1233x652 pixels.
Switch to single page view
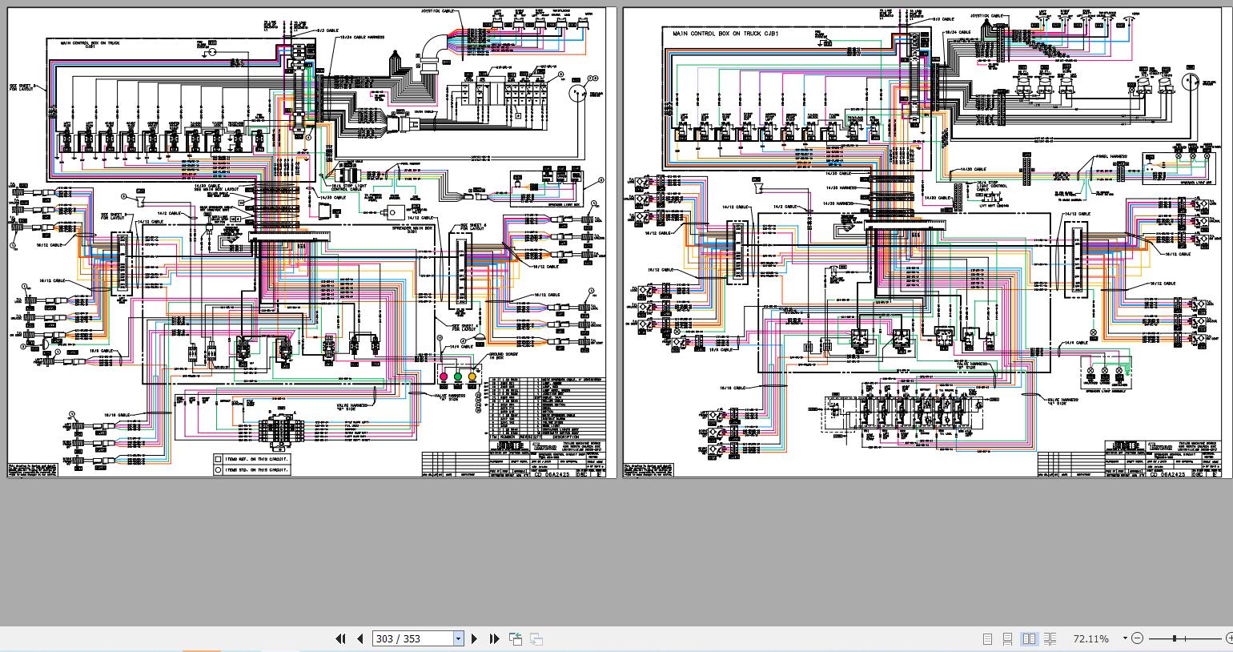pos(987,638)
